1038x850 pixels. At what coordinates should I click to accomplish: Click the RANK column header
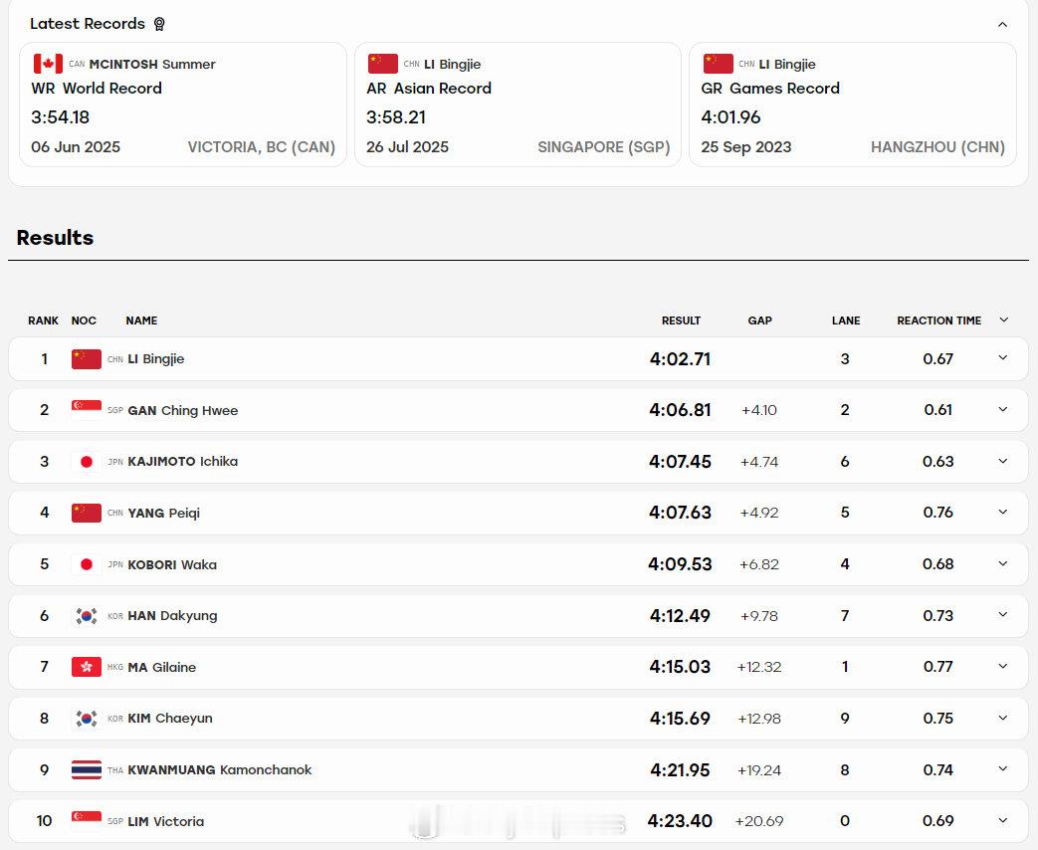[43, 320]
